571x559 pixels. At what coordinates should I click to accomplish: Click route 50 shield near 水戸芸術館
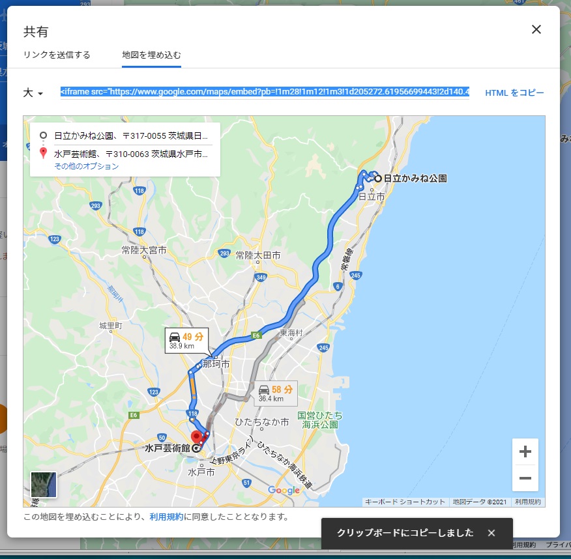162,437
